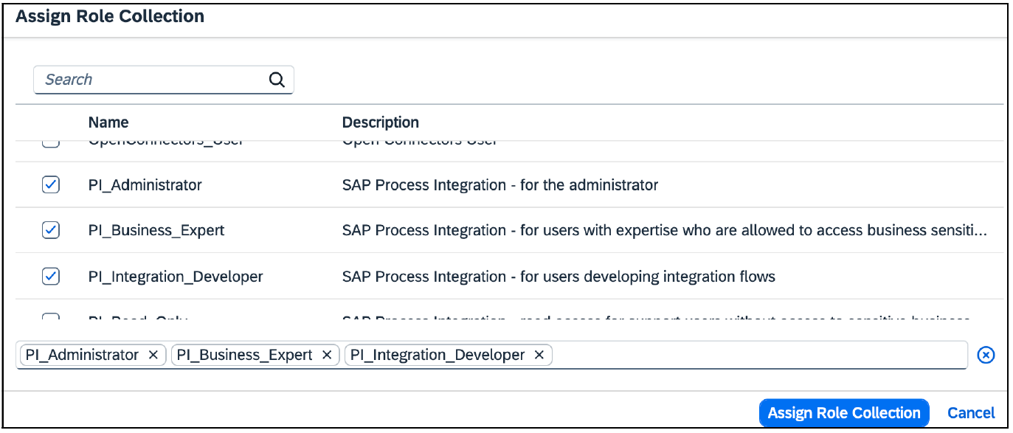Click the search magnifier icon

point(277,79)
